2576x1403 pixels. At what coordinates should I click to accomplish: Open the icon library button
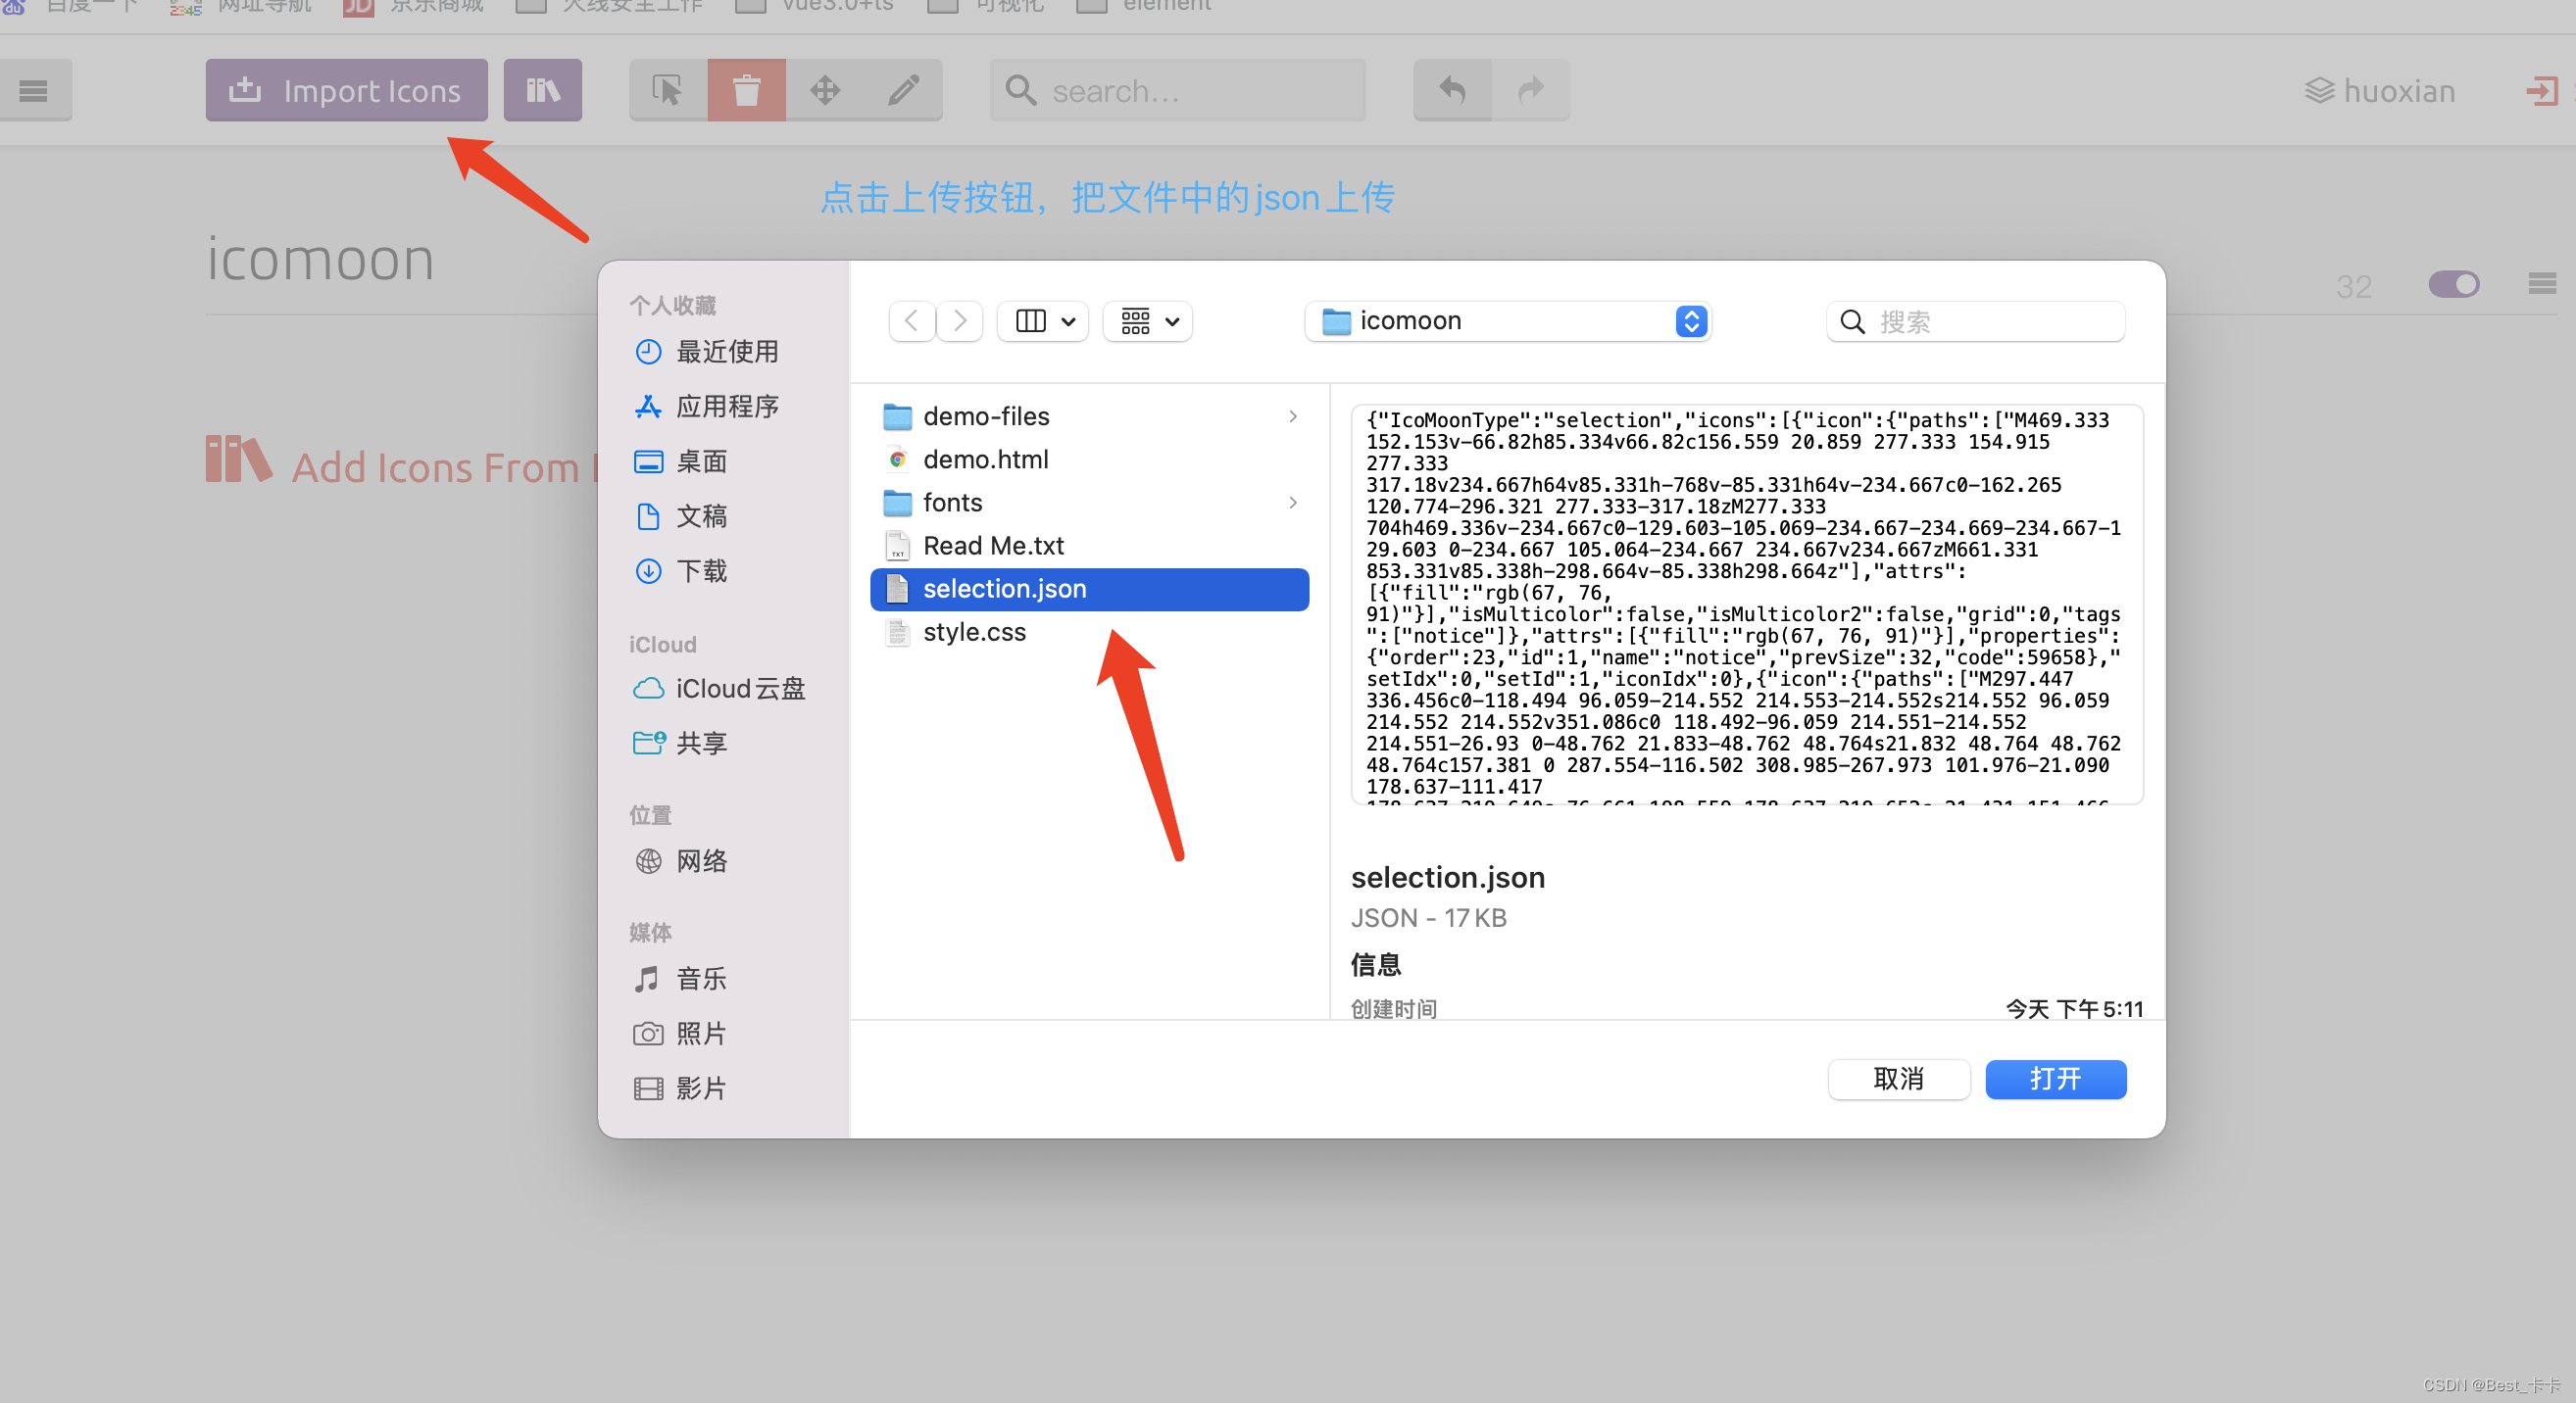[542, 91]
